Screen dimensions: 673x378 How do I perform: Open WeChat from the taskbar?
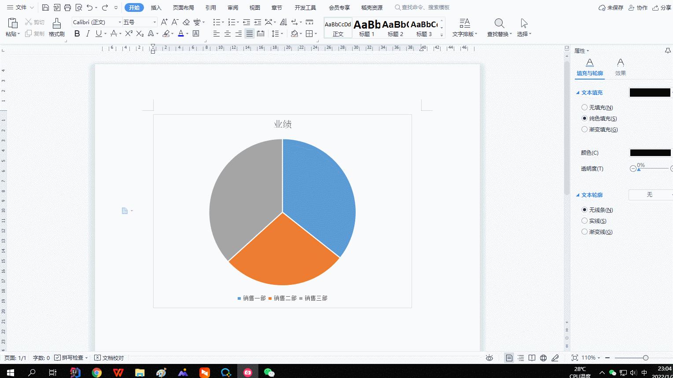coord(269,372)
